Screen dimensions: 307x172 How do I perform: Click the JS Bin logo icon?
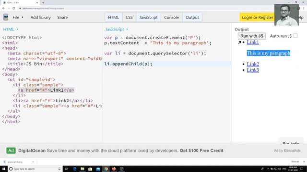[6, 17]
